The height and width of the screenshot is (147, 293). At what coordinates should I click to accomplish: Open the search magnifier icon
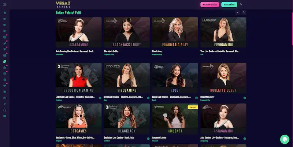(241, 4)
